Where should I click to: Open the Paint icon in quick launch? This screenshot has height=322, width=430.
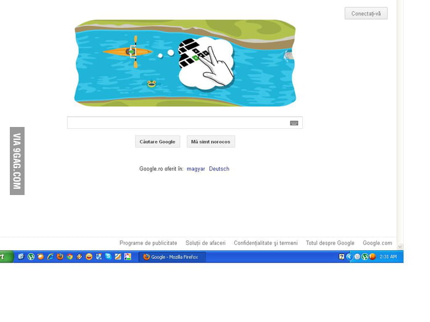click(x=128, y=256)
